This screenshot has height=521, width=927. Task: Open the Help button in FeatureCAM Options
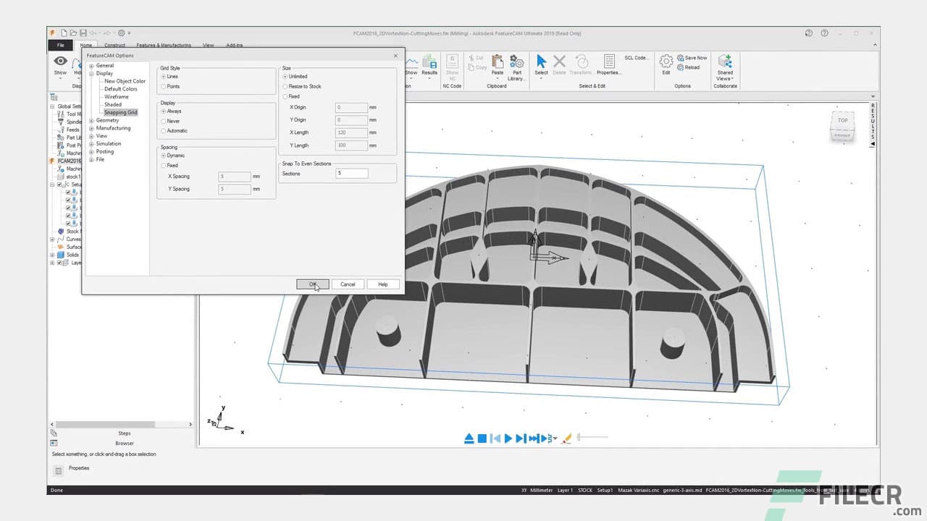(382, 284)
